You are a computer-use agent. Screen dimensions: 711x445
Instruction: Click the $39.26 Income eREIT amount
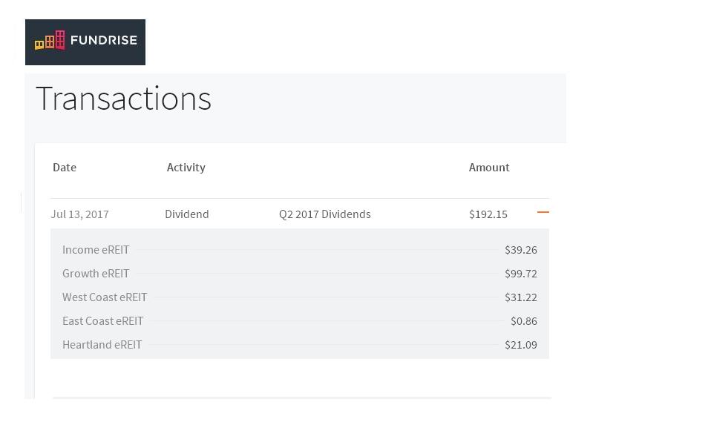[x=520, y=250]
